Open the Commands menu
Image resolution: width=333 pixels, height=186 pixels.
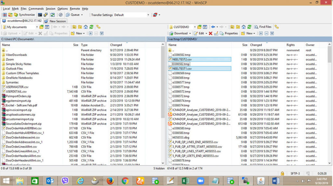tap(36, 9)
